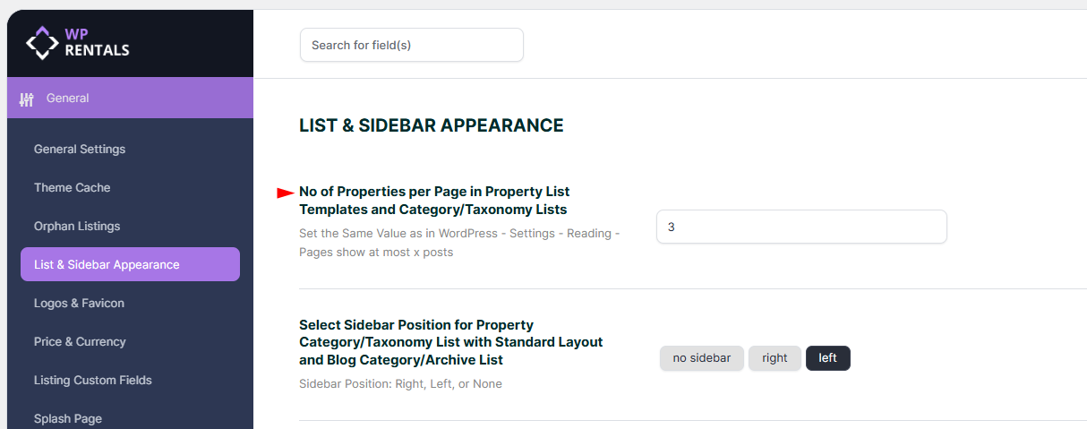Open Price & Currency settings
1087x429 pixels.
[80, 342]
